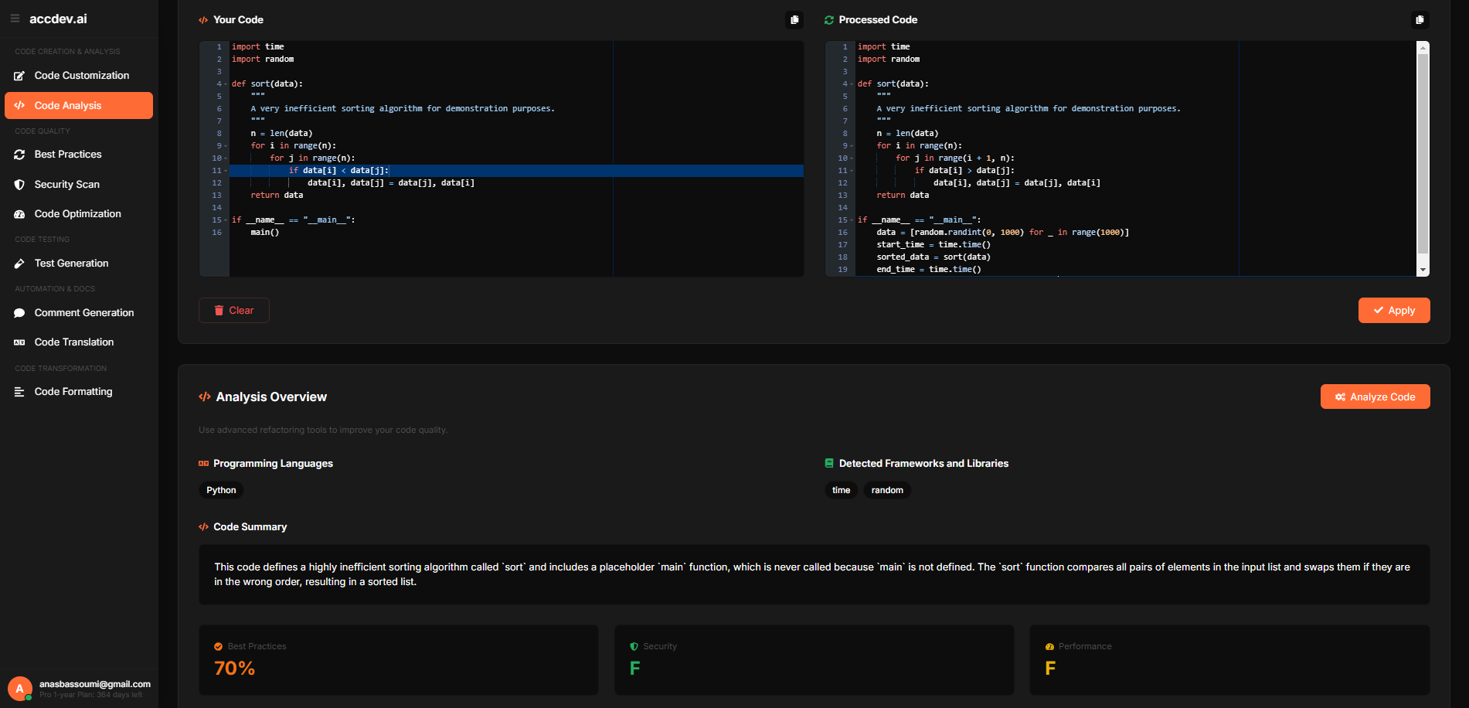Click the Security shield icon in score card

coord(634,647)
